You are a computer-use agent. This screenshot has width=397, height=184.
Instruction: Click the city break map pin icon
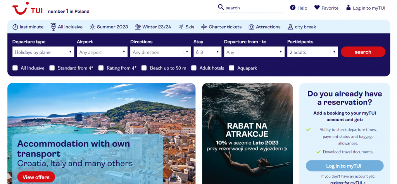(x=290, y=27)
